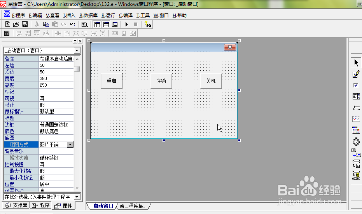Open the F.程序 menu

[x=19, y=16]
